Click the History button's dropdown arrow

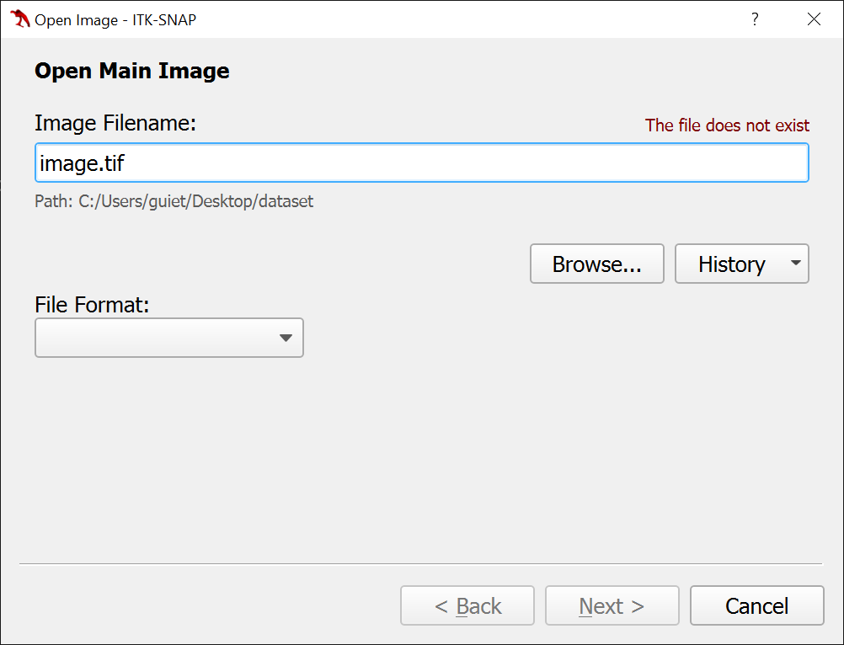[796, 264]
